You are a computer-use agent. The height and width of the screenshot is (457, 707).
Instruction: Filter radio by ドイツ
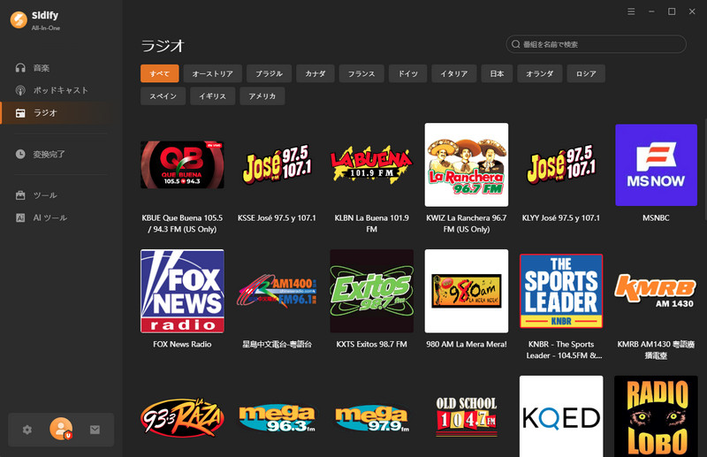pyautogui.click(x=408, y=73)
